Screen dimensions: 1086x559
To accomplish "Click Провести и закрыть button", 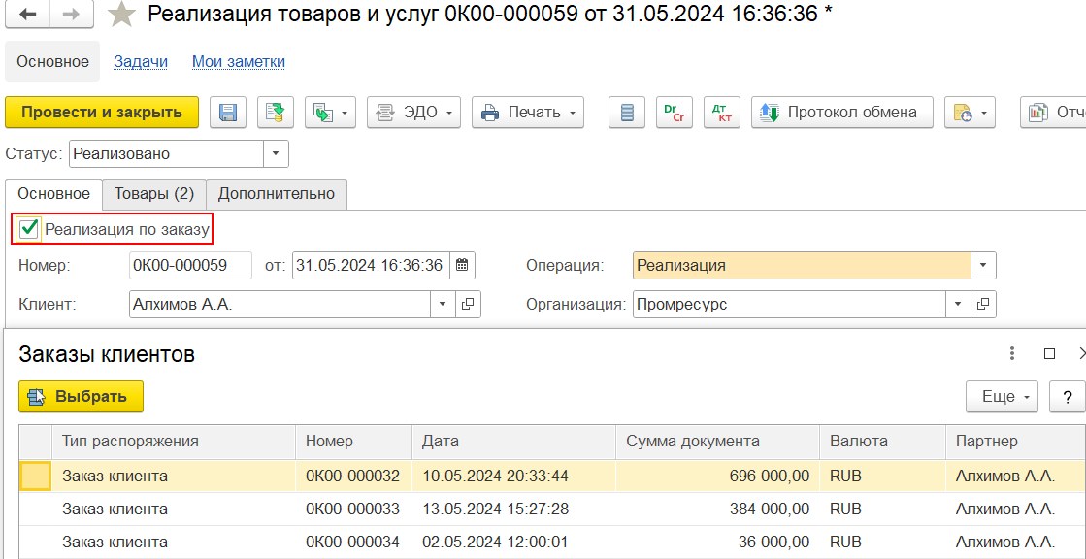I will [102, 113].
